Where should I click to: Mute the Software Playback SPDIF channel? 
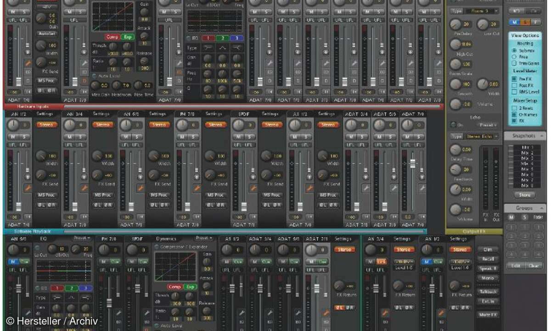[239, 137]
